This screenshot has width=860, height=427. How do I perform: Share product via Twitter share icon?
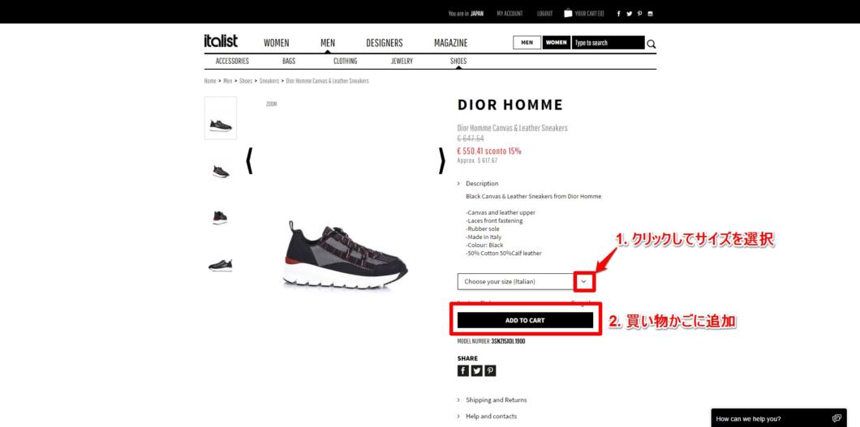coord(476,370)
